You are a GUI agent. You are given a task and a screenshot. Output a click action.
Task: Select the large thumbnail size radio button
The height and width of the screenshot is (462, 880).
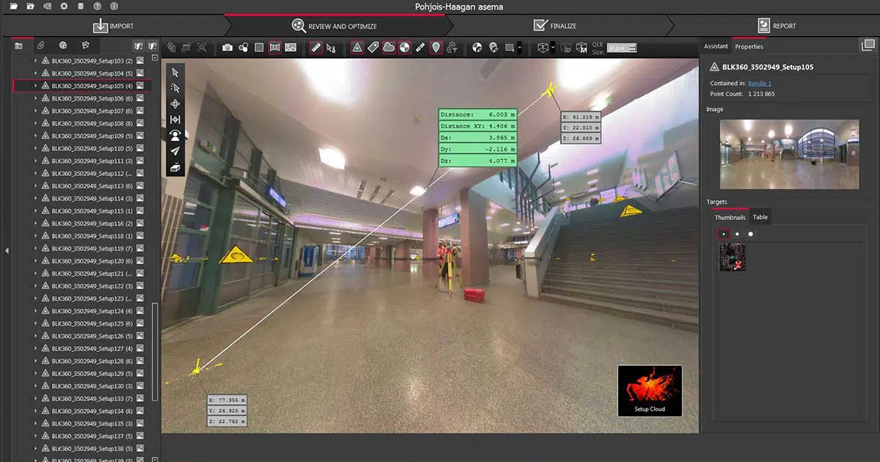[750, 234]
